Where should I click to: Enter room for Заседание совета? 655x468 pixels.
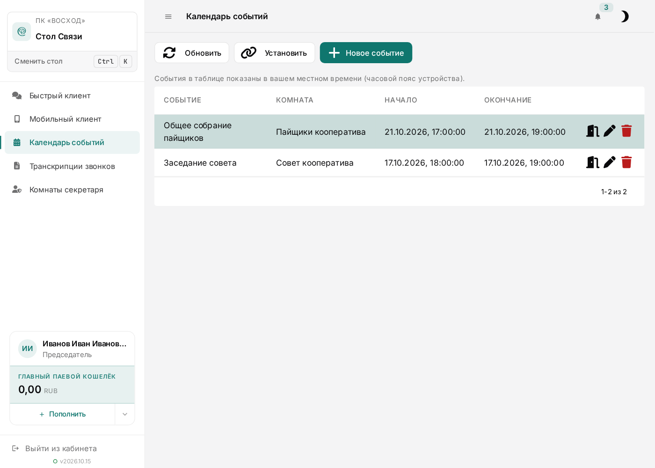[x=593, y=162]
